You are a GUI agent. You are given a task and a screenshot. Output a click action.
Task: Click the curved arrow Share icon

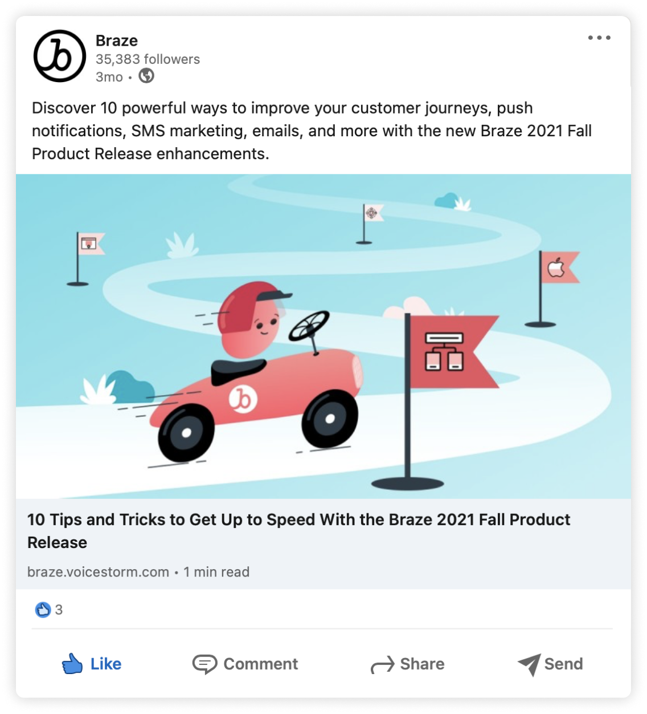(x=382, y=665)
